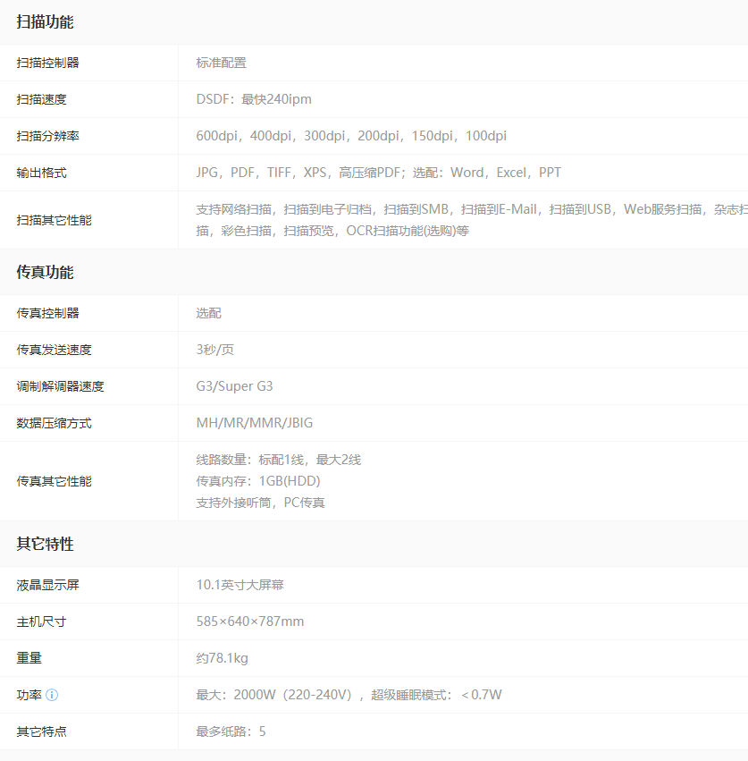This screenshot has height=761, width=748.
Task: Click the 10.1英寸大屏幕 display value
Action: [x=240, y=585]
